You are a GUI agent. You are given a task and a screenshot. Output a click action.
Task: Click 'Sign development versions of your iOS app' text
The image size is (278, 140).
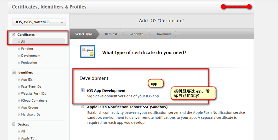tap(124, 96)
